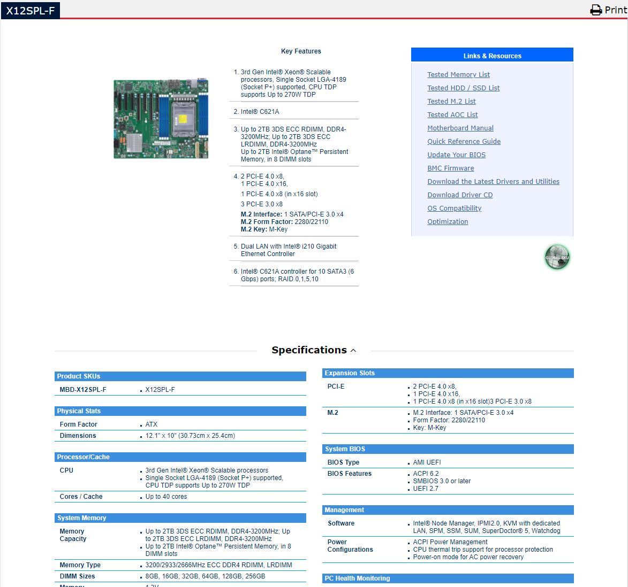Click the Global SKU globe badge
Image resolution: width=628 pixels, height=587 pixels.
pyautogui.click(x=557, y=257)
